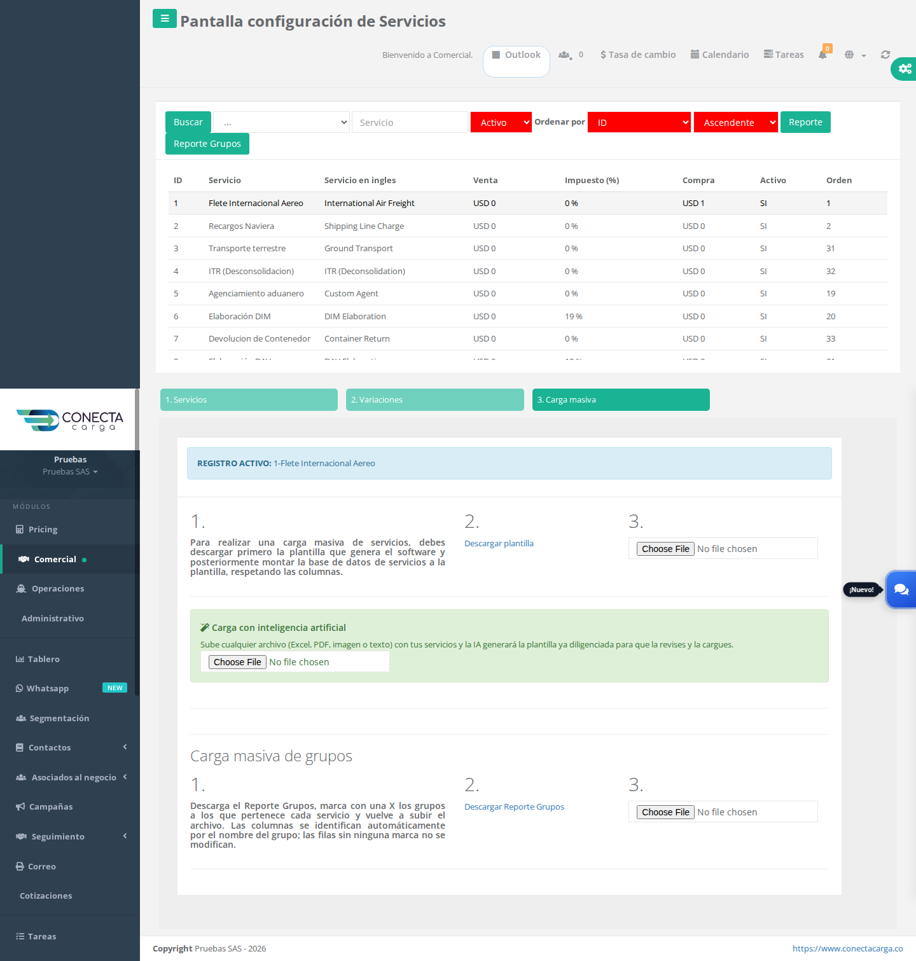Click the refresh arrows icon in header

click(x=885, y=55)
